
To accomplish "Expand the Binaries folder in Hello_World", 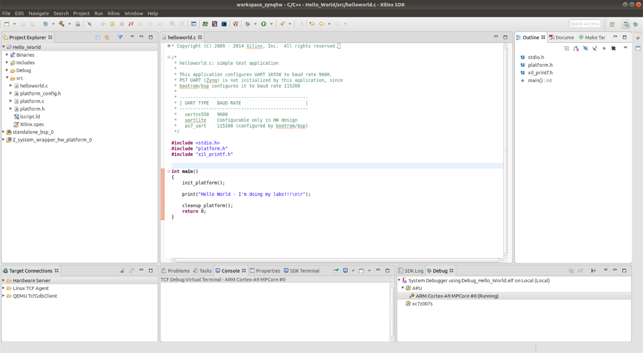I will coord(7,55).
